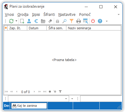
Task: Click the red power icon
Action: 93,21
